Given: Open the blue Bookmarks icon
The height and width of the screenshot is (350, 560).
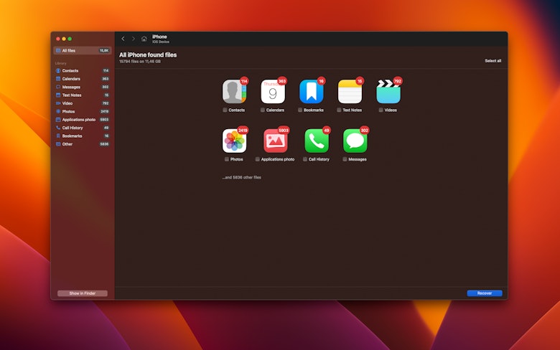Looking at the screenshot, I should [312, 91].
